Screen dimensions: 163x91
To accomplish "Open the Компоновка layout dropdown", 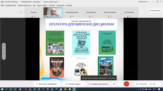I will click(155, 11).
